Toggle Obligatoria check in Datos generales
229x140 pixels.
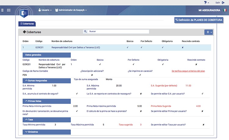click(163, 64)
